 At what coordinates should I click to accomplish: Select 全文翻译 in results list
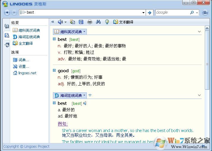click(x=23, y=43)
